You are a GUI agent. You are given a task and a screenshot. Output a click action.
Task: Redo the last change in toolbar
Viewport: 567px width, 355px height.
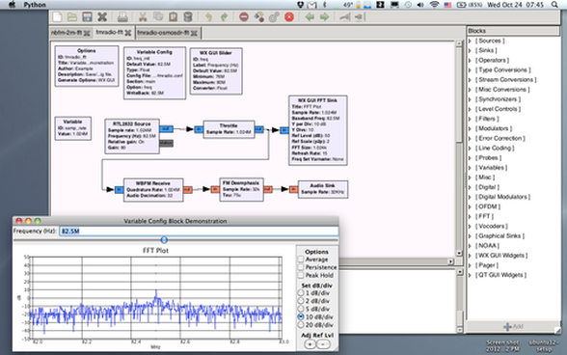coord(224,17)
